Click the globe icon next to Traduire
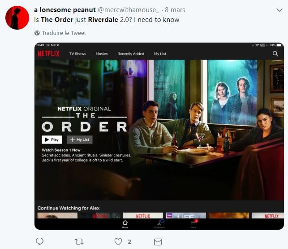The image size is (288, 249). point(37,33)
